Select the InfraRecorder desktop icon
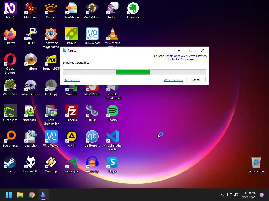Viewport: 269px width, 201px height. (x=30, y=85)
